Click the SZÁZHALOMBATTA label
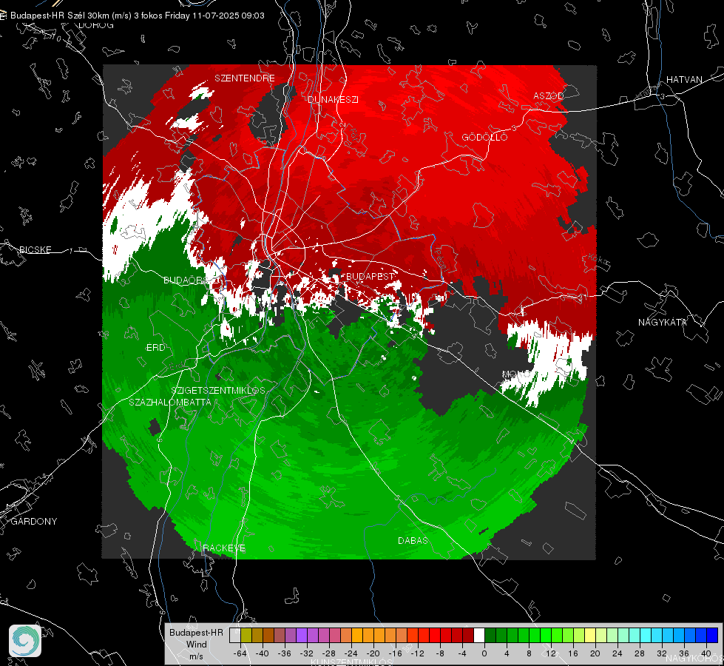 point(170,402)
